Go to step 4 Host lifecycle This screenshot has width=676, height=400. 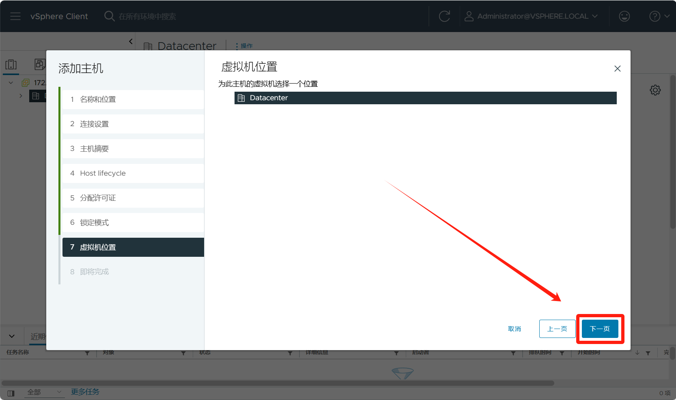point(103,173)
